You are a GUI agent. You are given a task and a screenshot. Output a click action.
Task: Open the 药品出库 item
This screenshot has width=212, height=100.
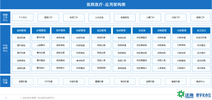[101, 53]
